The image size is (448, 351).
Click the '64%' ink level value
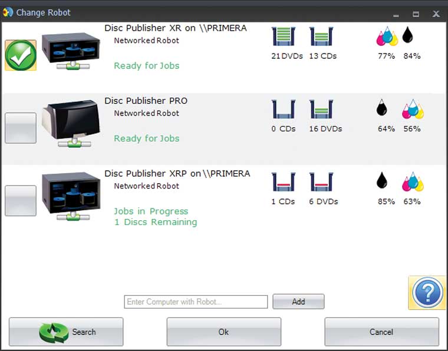click(x=386, y=129)
